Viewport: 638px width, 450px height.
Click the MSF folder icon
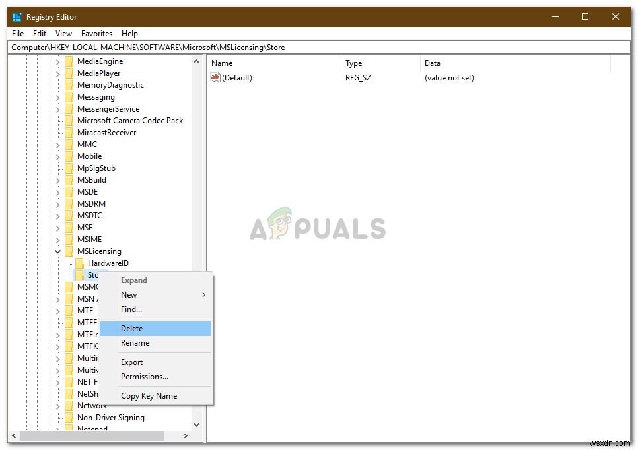point(69,228)
